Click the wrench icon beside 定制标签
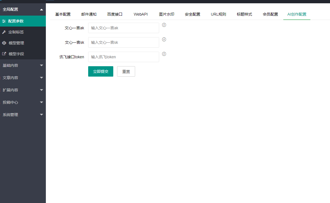The image size is (330, 203). [4, 32]
